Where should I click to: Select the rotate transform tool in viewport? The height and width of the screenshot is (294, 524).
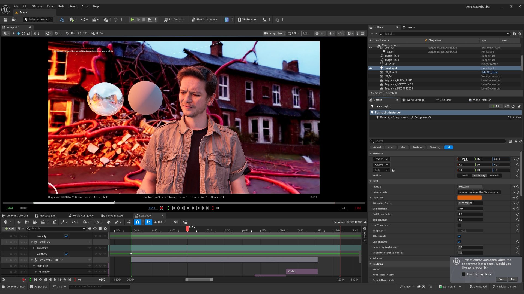click(23, 33)
